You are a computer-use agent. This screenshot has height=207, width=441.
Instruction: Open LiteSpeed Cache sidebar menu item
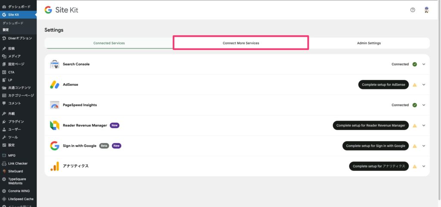(x=20, y=199)
